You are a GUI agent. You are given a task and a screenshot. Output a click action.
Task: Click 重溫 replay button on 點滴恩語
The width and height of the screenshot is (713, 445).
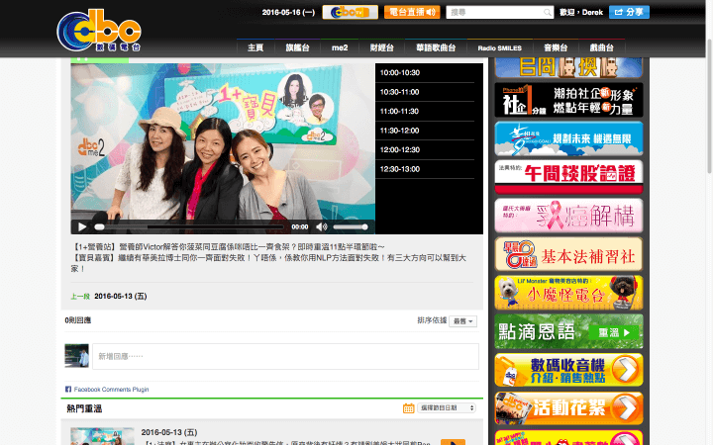(614, 332)
